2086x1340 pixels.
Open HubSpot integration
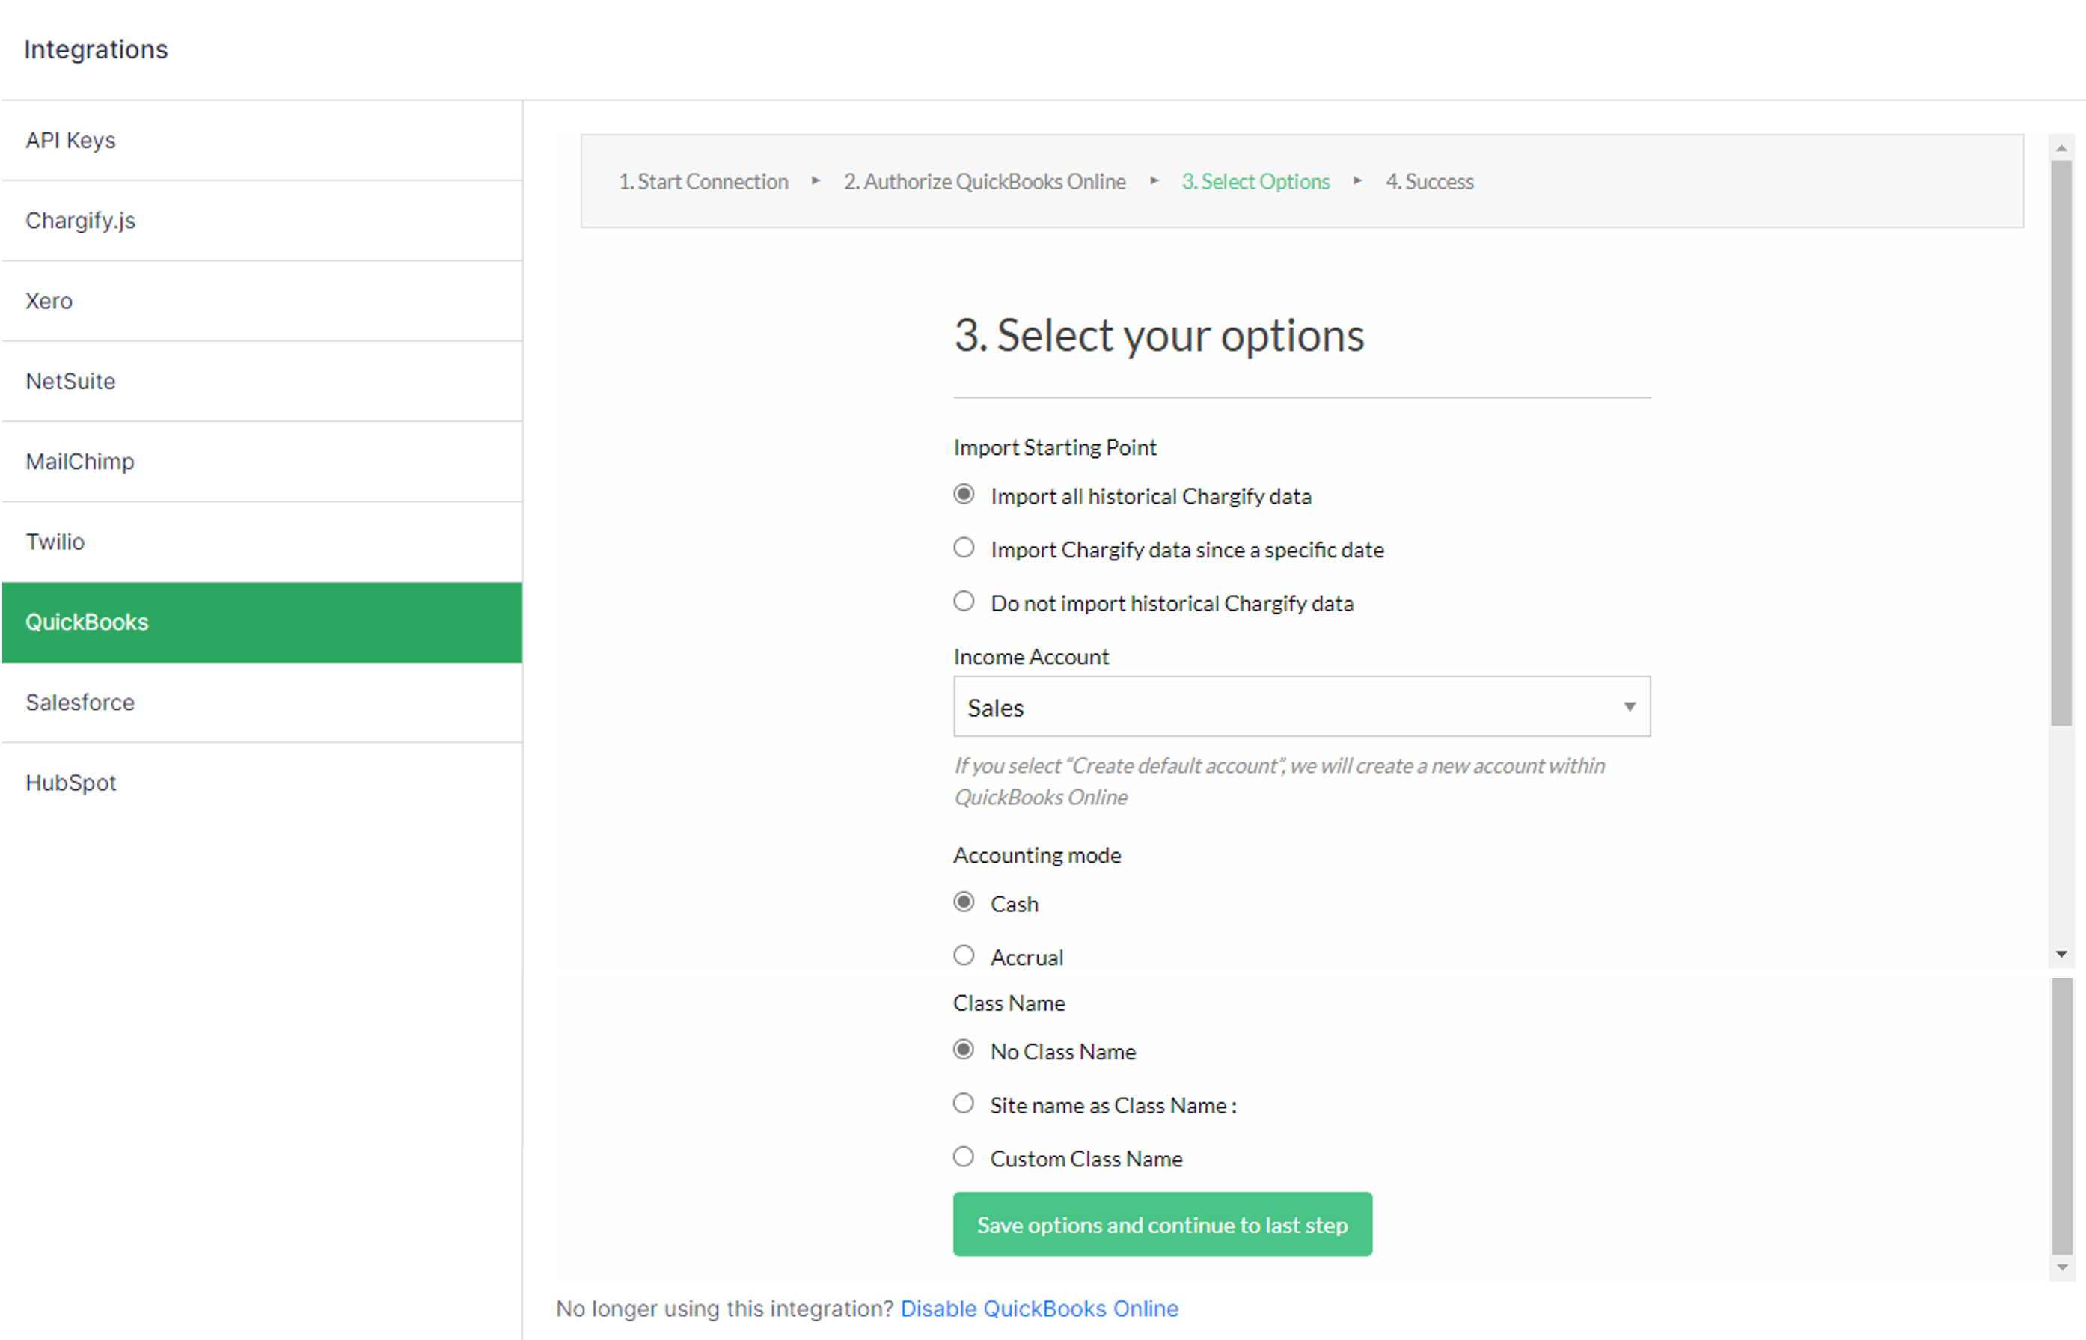(x=262, y=783)
